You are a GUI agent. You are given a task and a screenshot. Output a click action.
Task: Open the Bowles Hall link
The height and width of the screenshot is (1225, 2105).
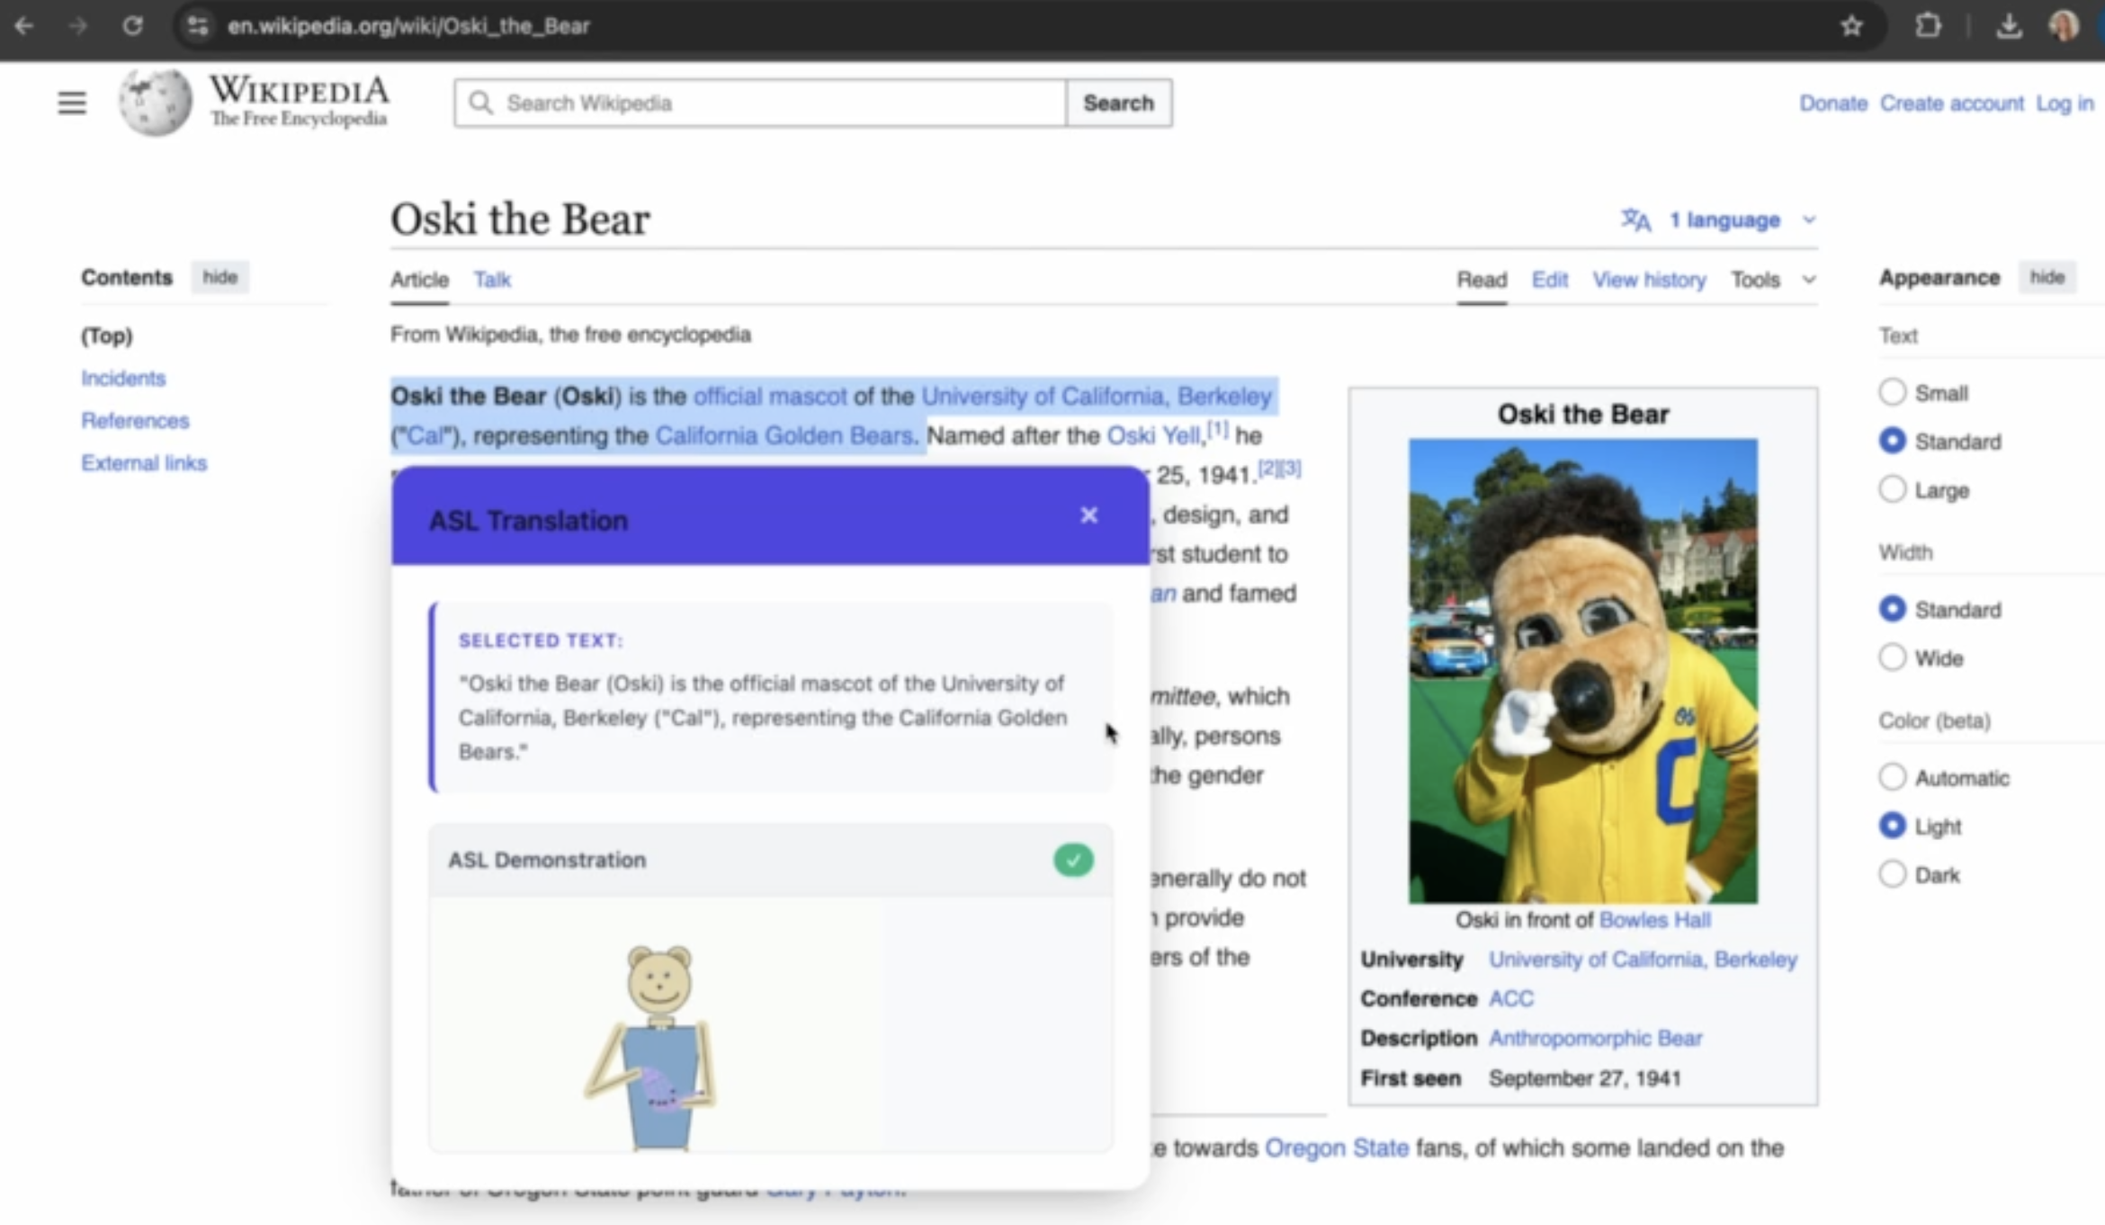1654,920
